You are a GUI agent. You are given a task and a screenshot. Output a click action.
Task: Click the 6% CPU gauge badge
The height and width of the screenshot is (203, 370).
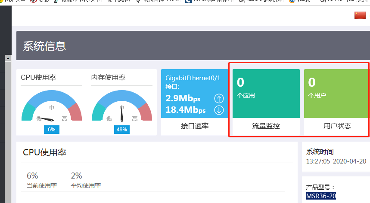click(51, 130)
